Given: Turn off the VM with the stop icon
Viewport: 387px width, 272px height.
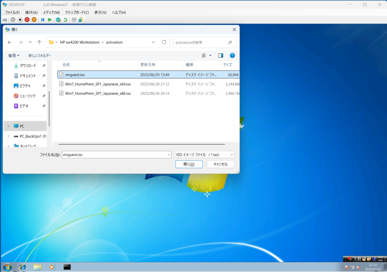Looking at the screenshot, I should [20, 20].
